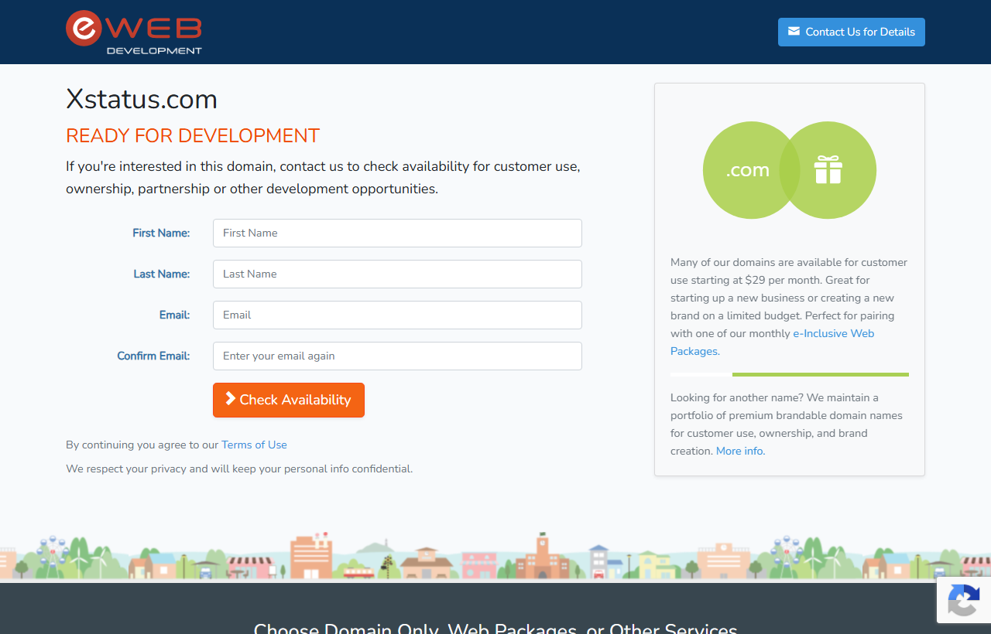The height and width of the screenshot is (634, 991).
Task: Click the envelope icon in Contact button
Action: [x=794, y=32]
